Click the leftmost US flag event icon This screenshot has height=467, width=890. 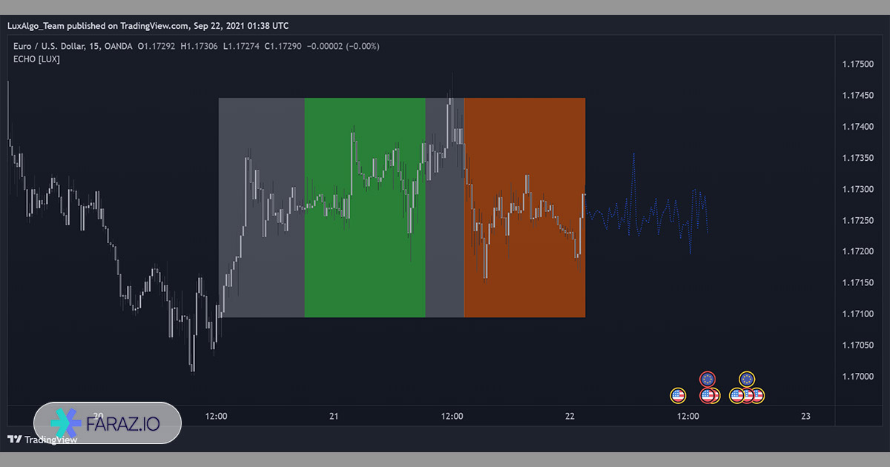click(x=678, y=396)
